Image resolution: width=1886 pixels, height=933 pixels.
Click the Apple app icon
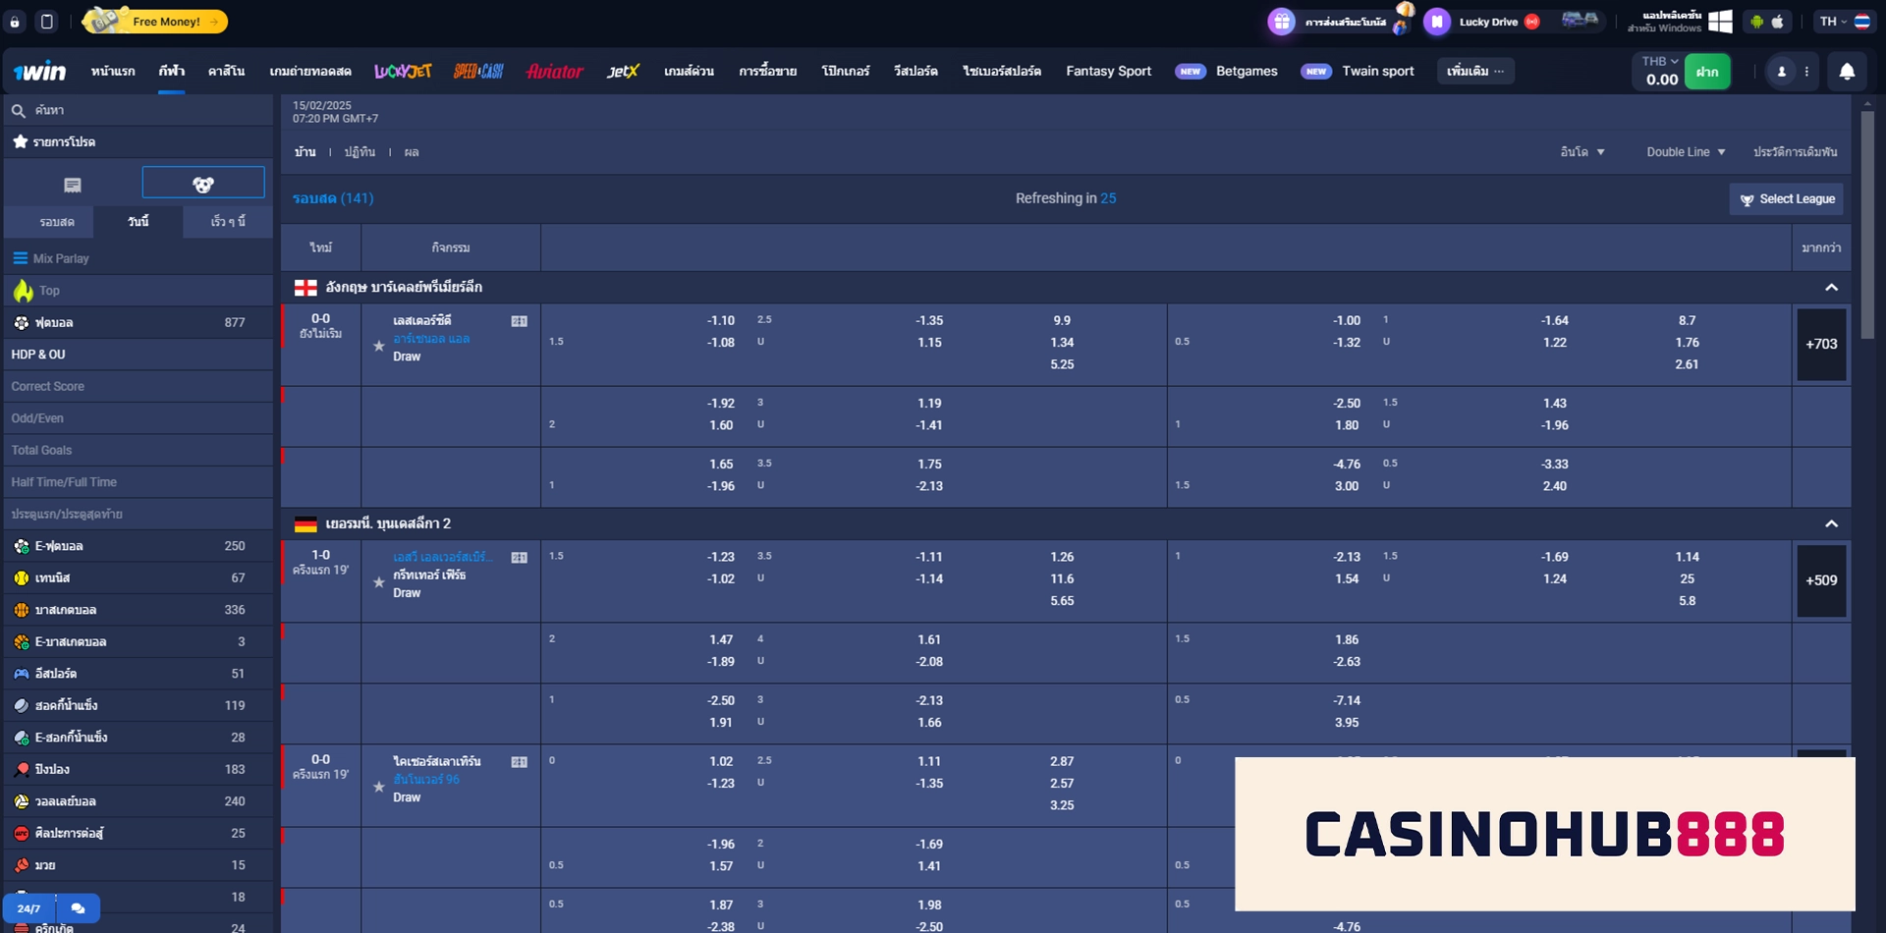[1777, 22]
